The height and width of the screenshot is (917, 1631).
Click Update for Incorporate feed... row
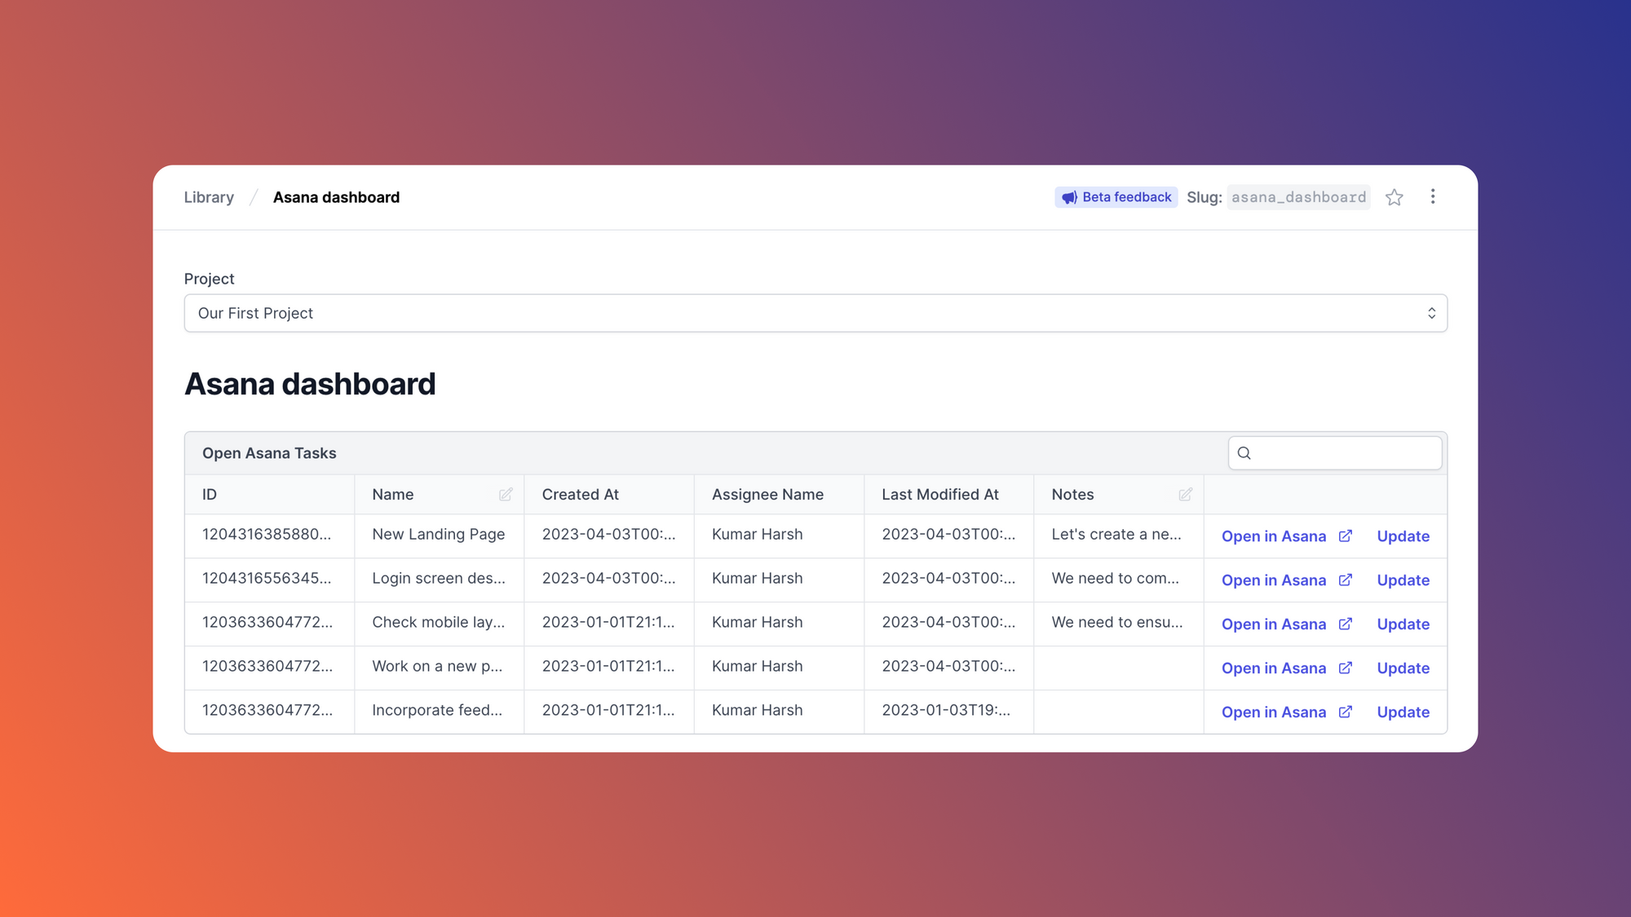pos(1403,712)
